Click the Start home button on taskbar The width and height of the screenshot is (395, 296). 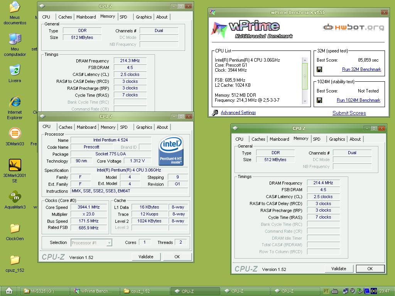(9, 291)
